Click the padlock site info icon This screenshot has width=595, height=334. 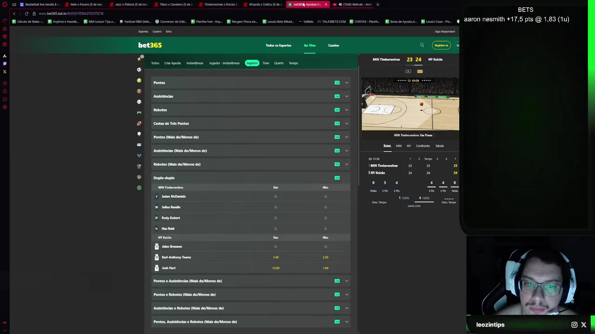[x=34, y=13]
